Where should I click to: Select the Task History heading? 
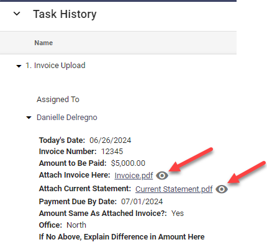65,14
